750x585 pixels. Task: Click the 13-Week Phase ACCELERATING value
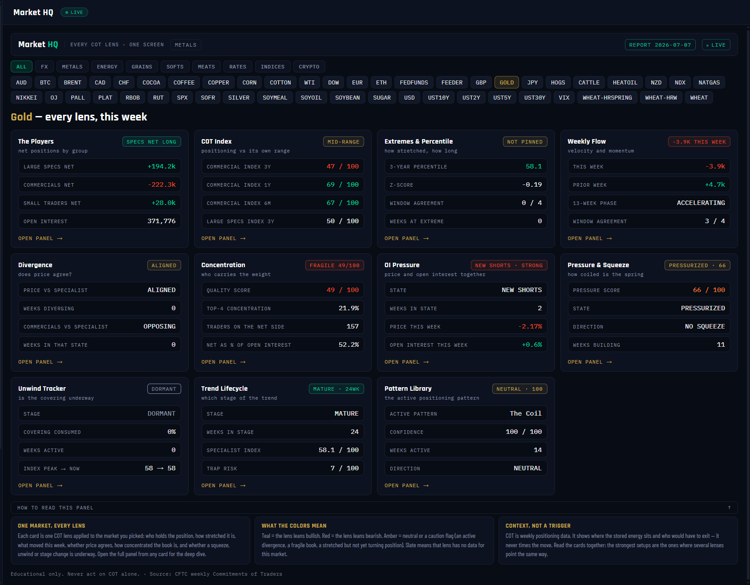click(x=701, y=203)
